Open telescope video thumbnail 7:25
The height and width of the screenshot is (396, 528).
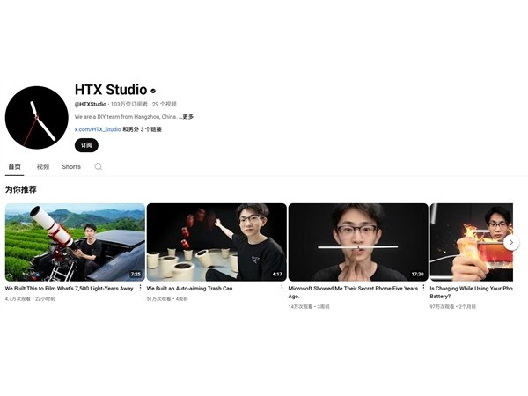click(75, 242)
